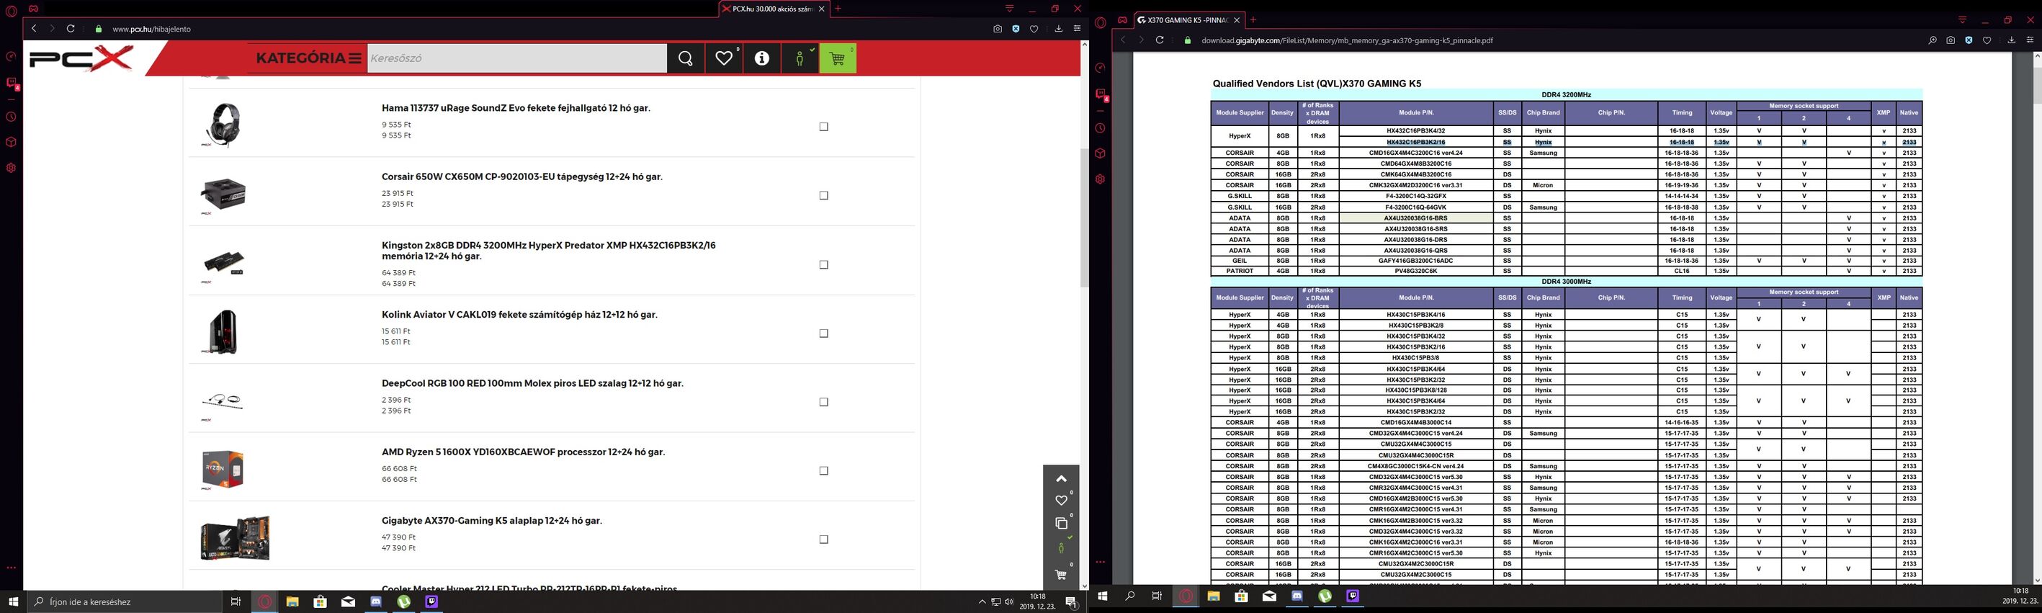The height and width of the screenshot is (613, 2042).
Task: Reload the PCX.hu page
Action: [71, 29]
